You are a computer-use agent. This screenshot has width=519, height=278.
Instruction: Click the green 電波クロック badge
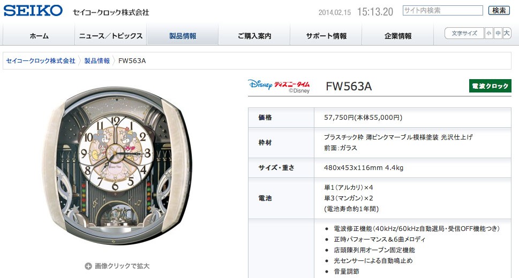tap(490, 86)
